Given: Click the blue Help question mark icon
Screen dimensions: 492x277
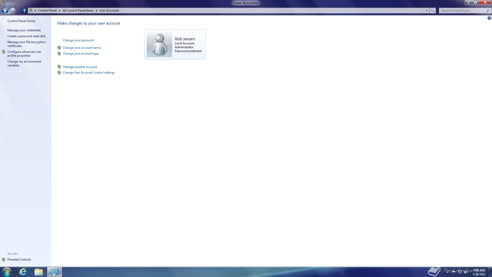Looking at the screenshot, I should 489,18.
